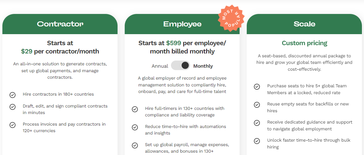
Task: Click the $599 employee price text
Action: [x=174, y=43]
